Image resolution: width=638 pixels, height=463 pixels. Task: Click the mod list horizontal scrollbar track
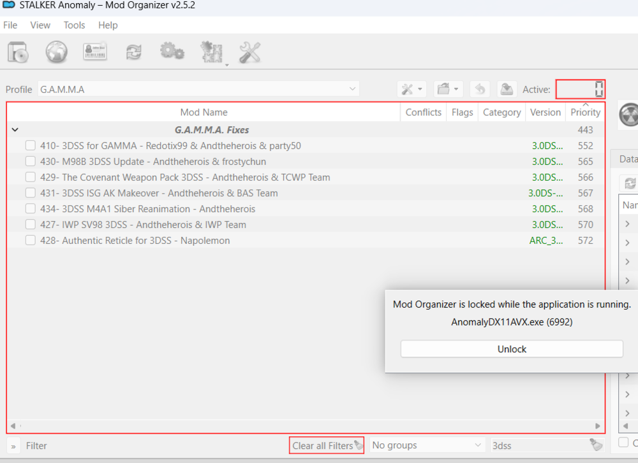(305, 426)
